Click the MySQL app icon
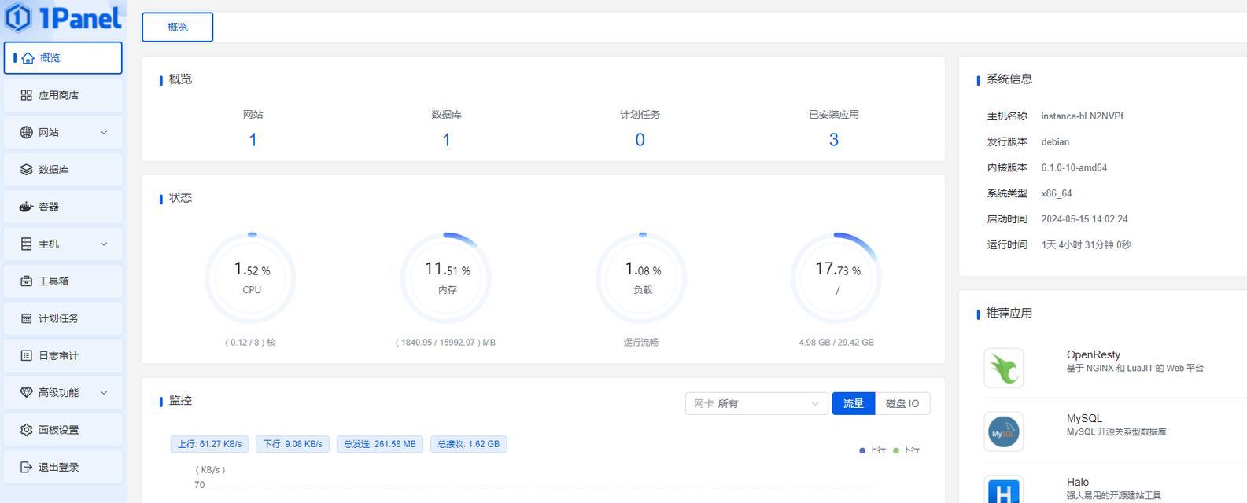This screenshot has height=503, width=1247. click(x=1003, y=431)
